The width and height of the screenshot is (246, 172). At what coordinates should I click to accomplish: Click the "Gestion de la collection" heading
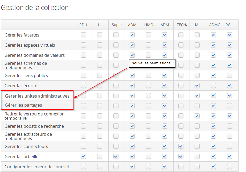click(35, 8)
